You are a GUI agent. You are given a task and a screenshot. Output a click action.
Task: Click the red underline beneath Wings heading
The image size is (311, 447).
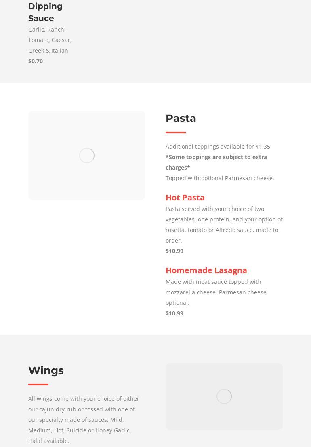tap(38, 385)
